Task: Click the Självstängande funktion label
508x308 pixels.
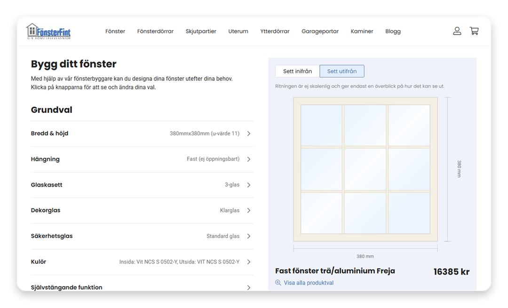Action: pyautogui.click(x=66, y=287)
